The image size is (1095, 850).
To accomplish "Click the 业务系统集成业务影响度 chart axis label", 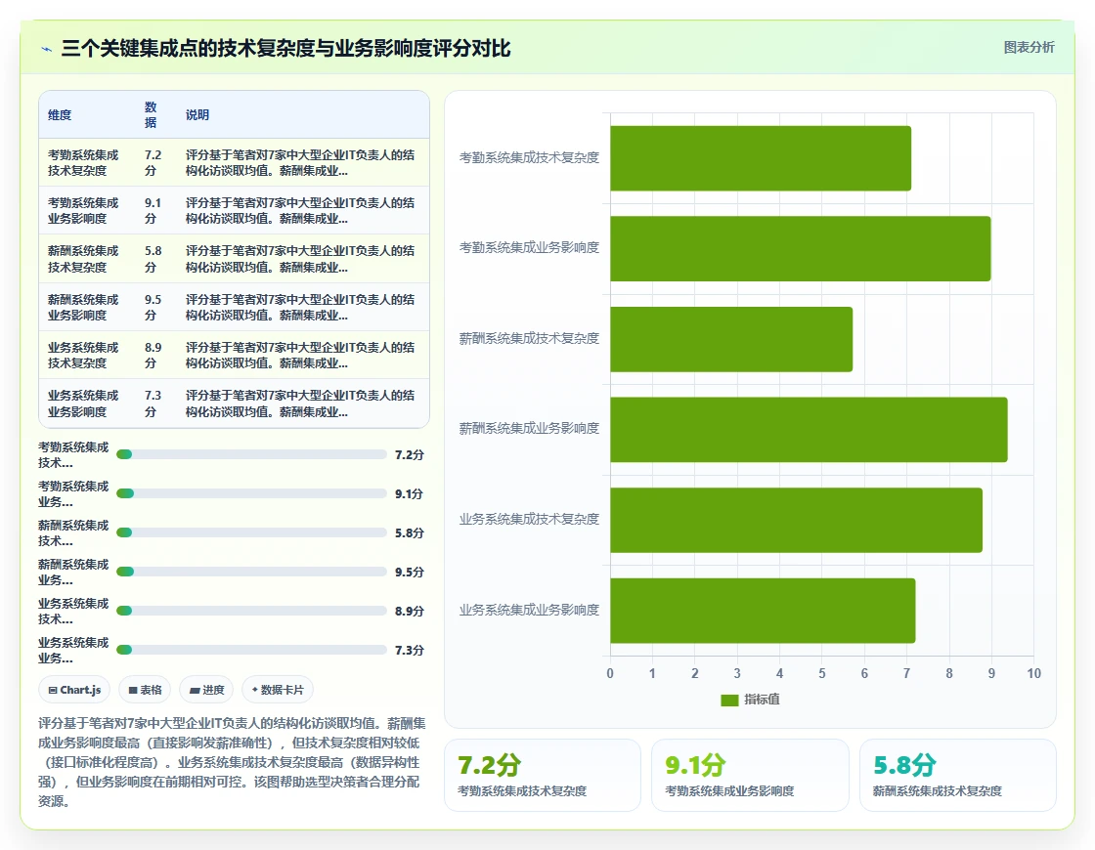I will coord(529,610).
